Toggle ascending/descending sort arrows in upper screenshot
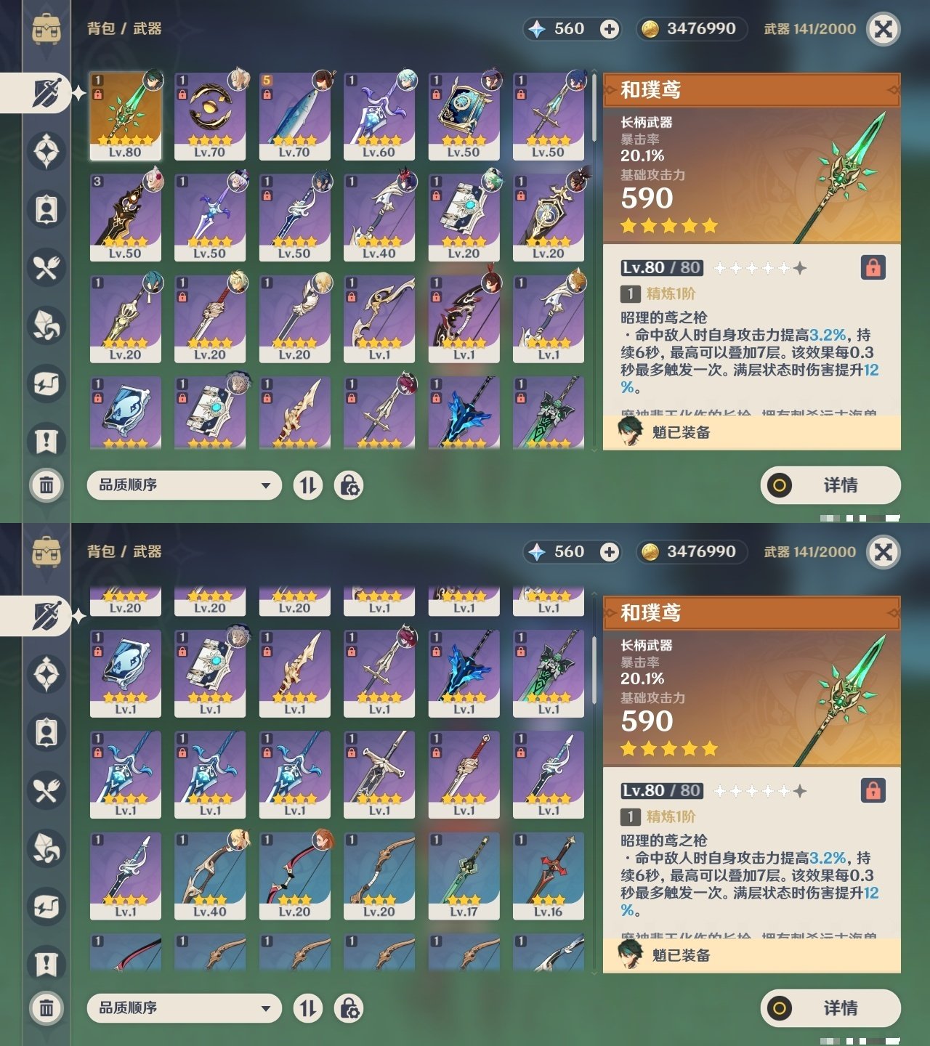 (308, 485)
